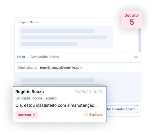
Task: Switch to the Email tab
Action: click(x=21, y=57)
